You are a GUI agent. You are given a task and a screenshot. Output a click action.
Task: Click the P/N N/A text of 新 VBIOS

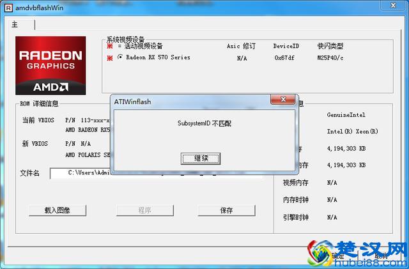78,144
